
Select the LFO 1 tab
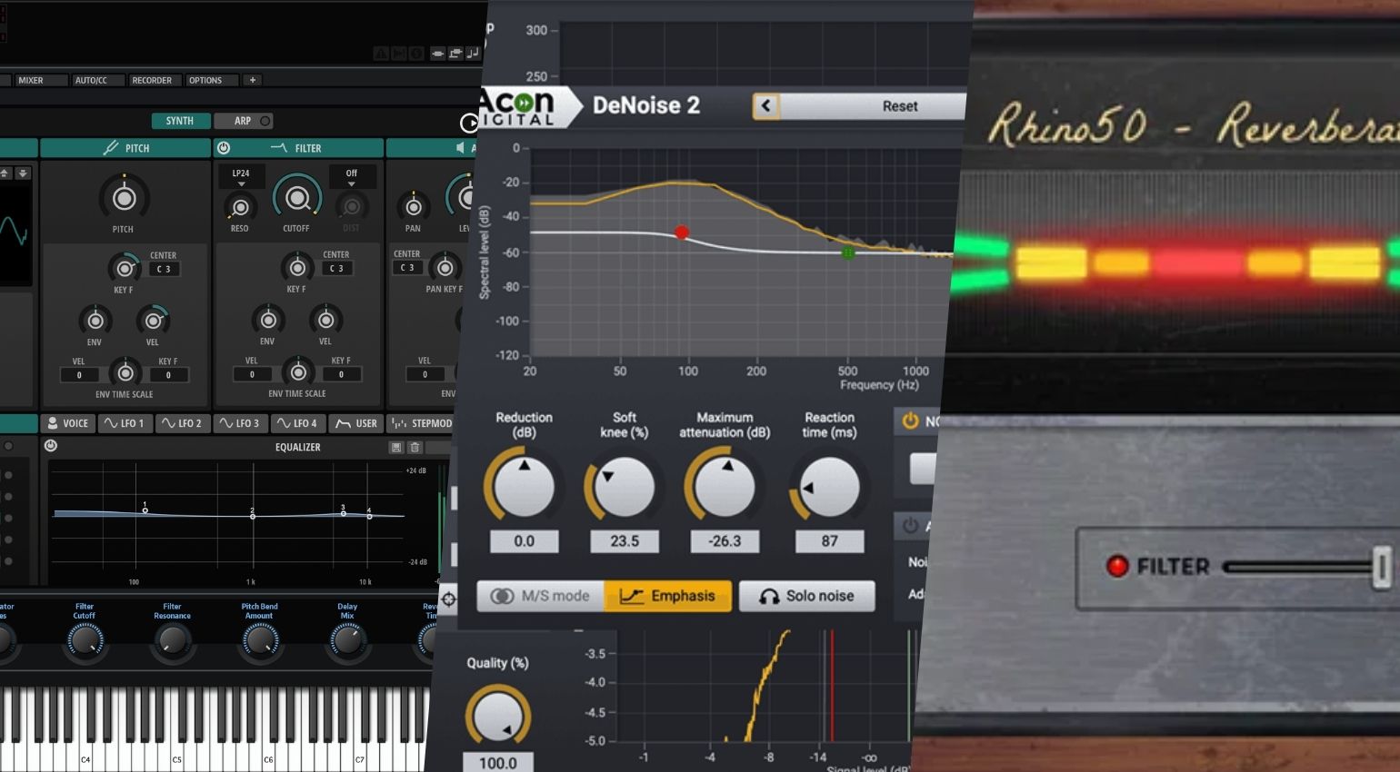pyautogui.click(x=125, y=423)
